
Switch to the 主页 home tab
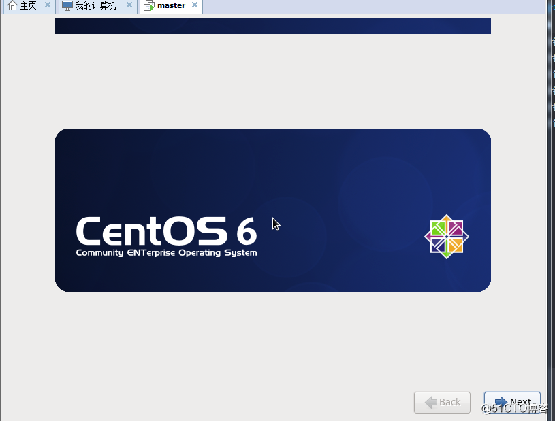point(29,5)
